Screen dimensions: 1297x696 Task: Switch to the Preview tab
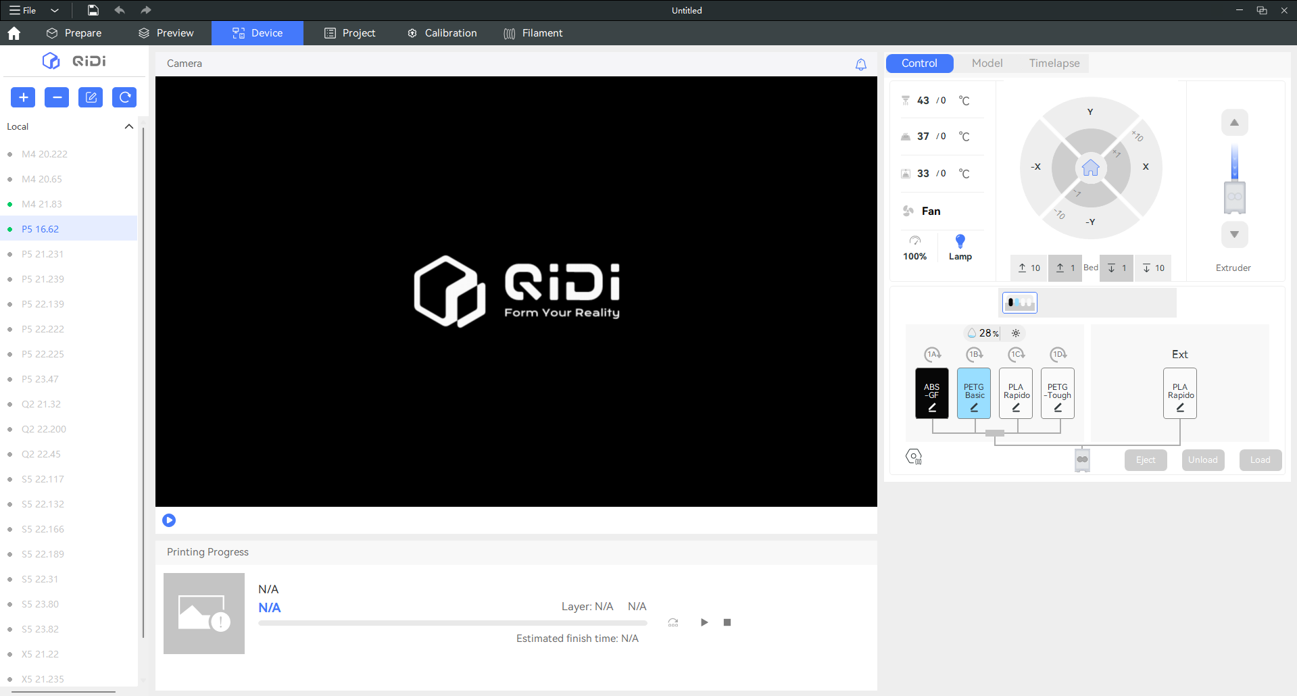(x=166, y=33)
